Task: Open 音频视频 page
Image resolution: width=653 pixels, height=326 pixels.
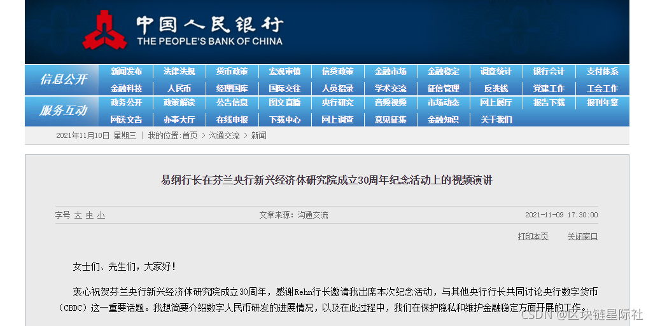Action: coord(391,103)
